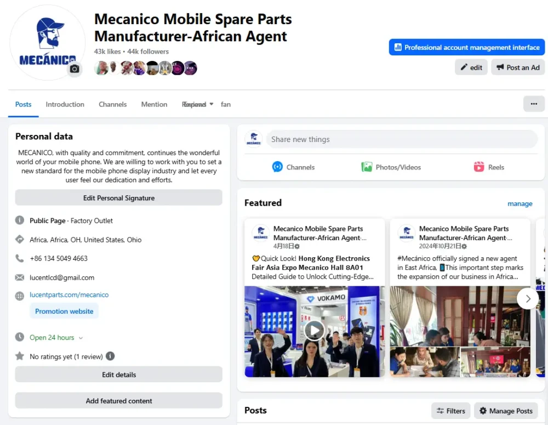Image resolution: width=548 pixels, height=425 pixels.
Task: Click the page avatar beside composer
Action: click(x=254, y=139)
